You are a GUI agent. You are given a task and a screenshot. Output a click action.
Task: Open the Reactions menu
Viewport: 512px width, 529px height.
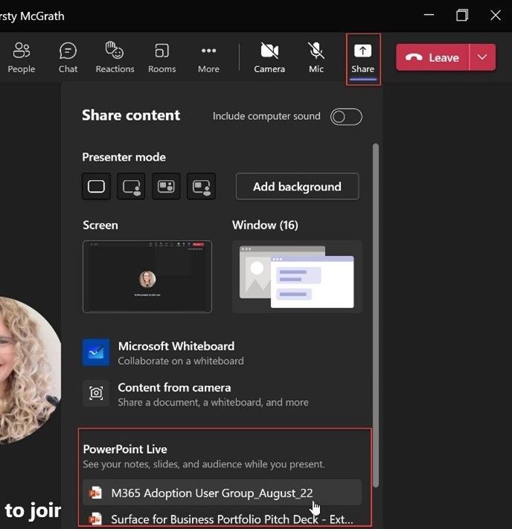[x=115, y=57]
